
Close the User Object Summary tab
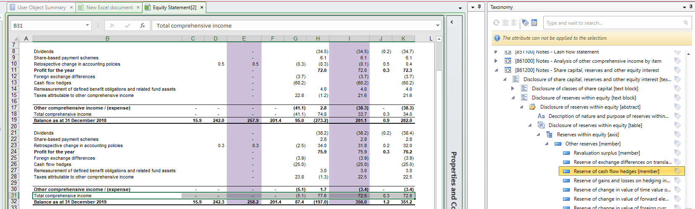71,7
